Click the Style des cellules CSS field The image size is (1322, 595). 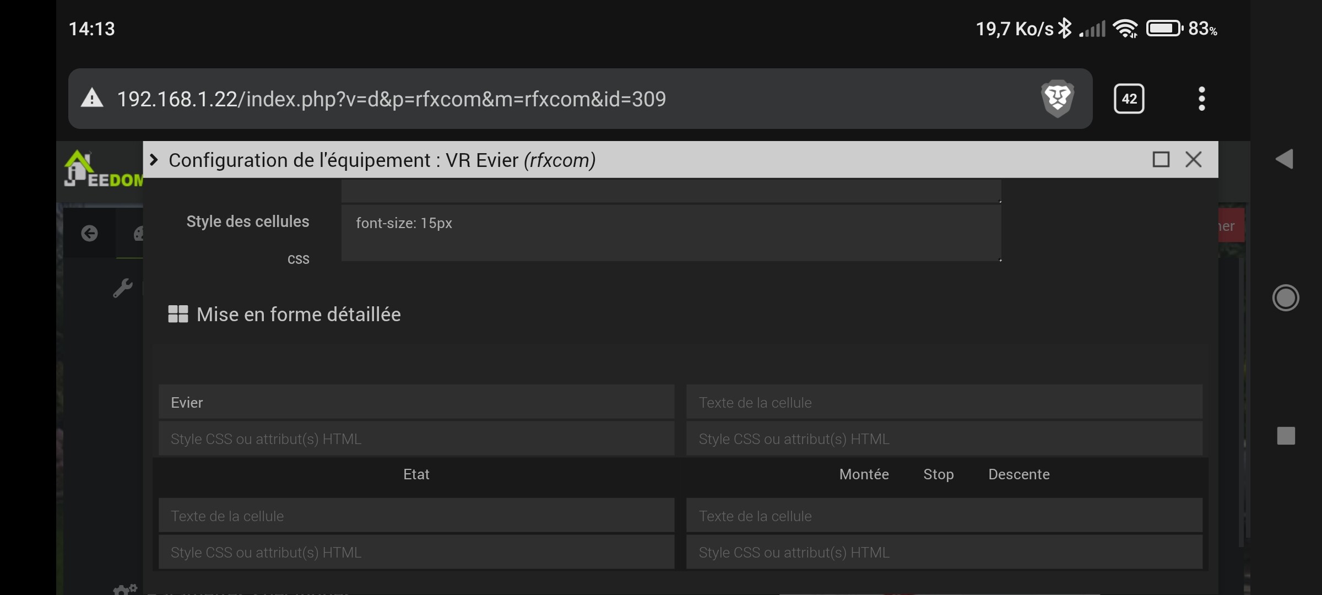pos(670,232)
